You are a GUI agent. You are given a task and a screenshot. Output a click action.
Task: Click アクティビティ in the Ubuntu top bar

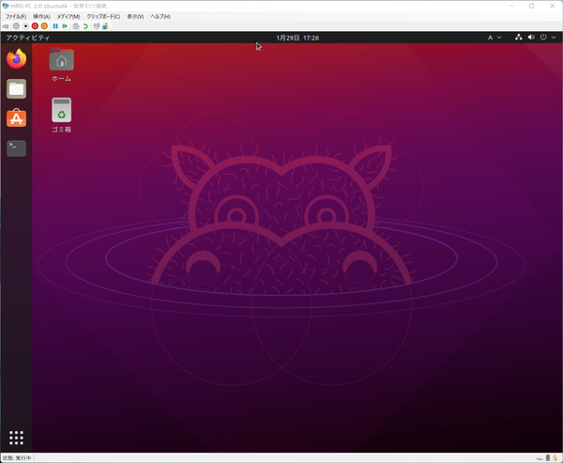click(27, 38)
